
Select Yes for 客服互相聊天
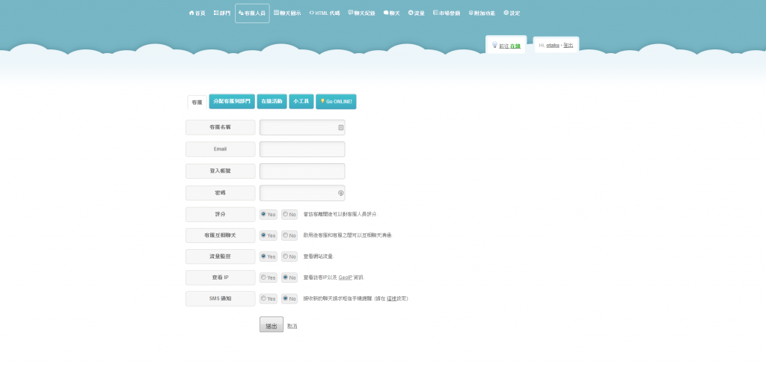coord(263,235)
